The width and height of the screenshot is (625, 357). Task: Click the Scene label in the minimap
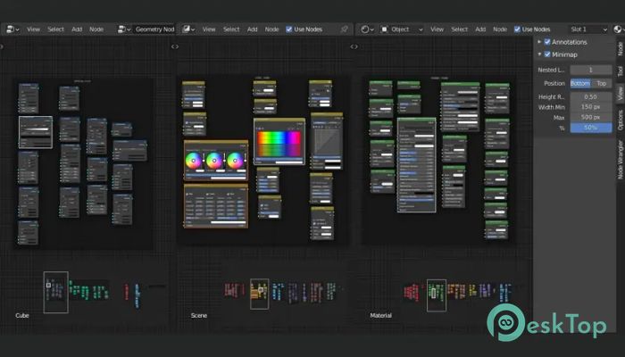pos(198,315)
